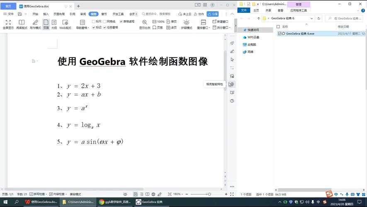Show single page view
This screenshot has width=367, height=207.
[x=172, y=22]
